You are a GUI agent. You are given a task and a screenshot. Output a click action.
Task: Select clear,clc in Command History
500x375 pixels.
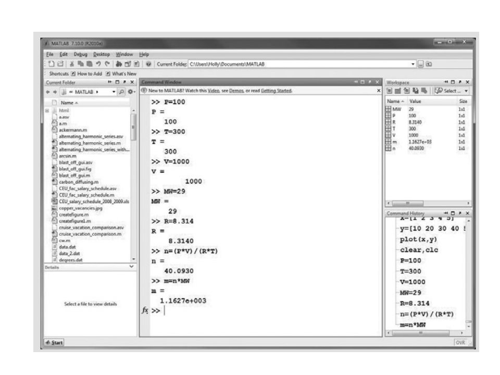[419, 250]
